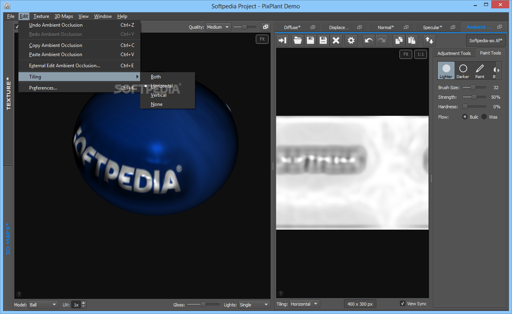The image size is (512, 314).
Task: Open the 3D Maps menu
Action: (x=64, y=16)
